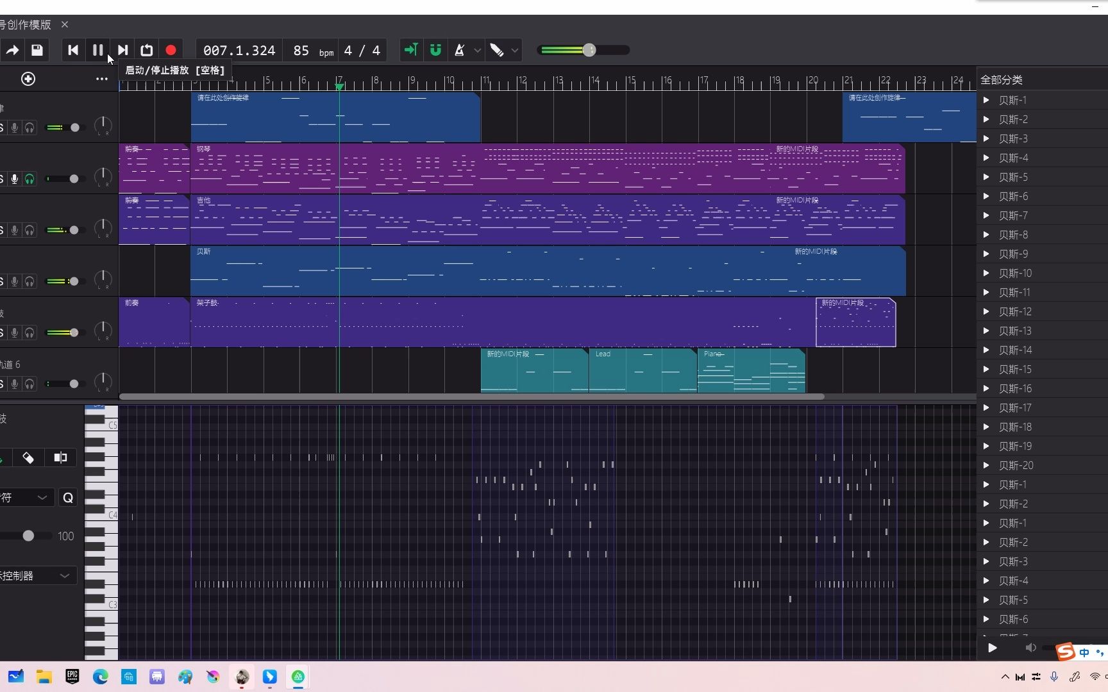Open the 全部分类 category header

tap(1002, 80)
